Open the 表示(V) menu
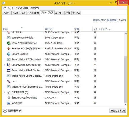This screenshot has width=129, height=117. pos(35,8)
